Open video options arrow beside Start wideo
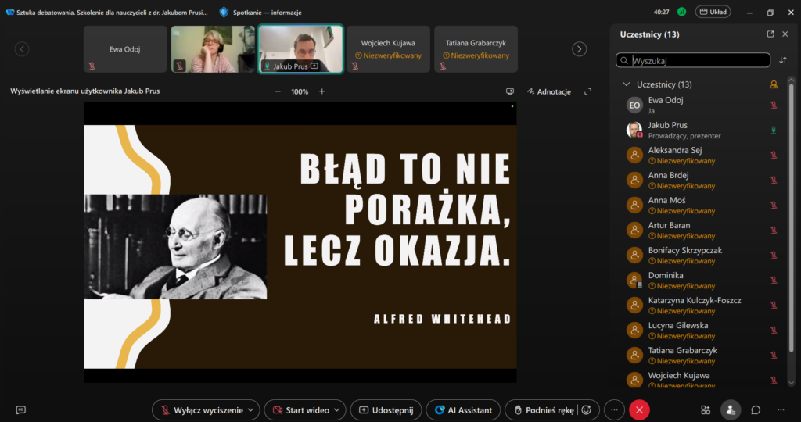Image resolution: width=801 pixels, height=422 pixels. tap(338, 409)
